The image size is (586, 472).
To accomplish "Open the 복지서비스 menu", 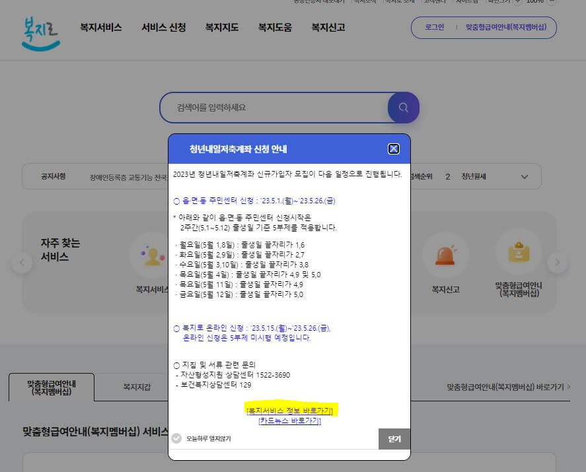I will pos(101,27).
